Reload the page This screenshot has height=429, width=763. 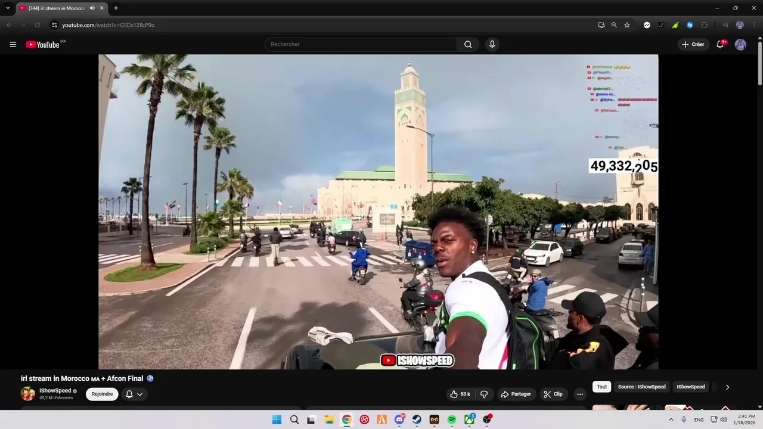[37, 25]
